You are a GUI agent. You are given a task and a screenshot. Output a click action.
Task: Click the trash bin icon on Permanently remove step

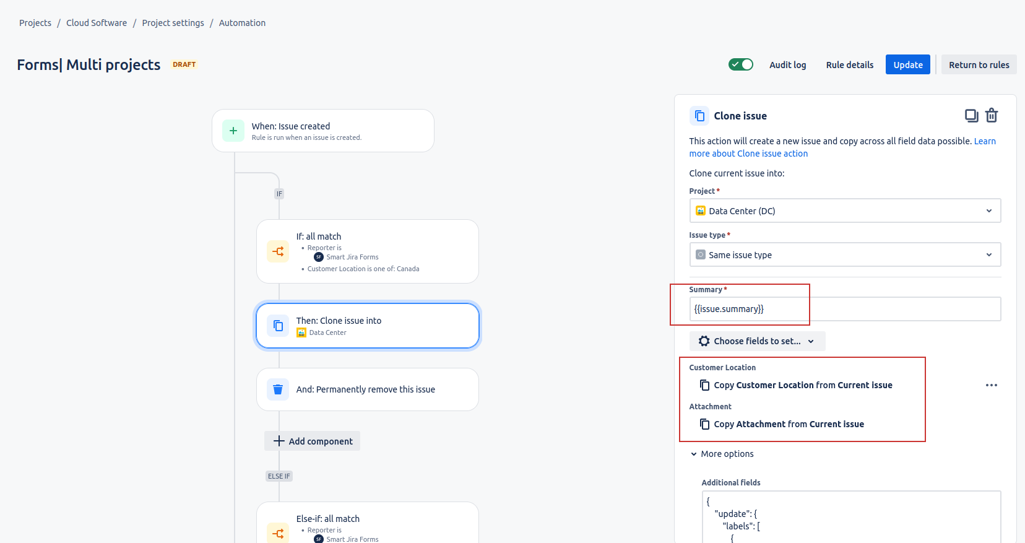pyautogui.click(x=278, y=389)
